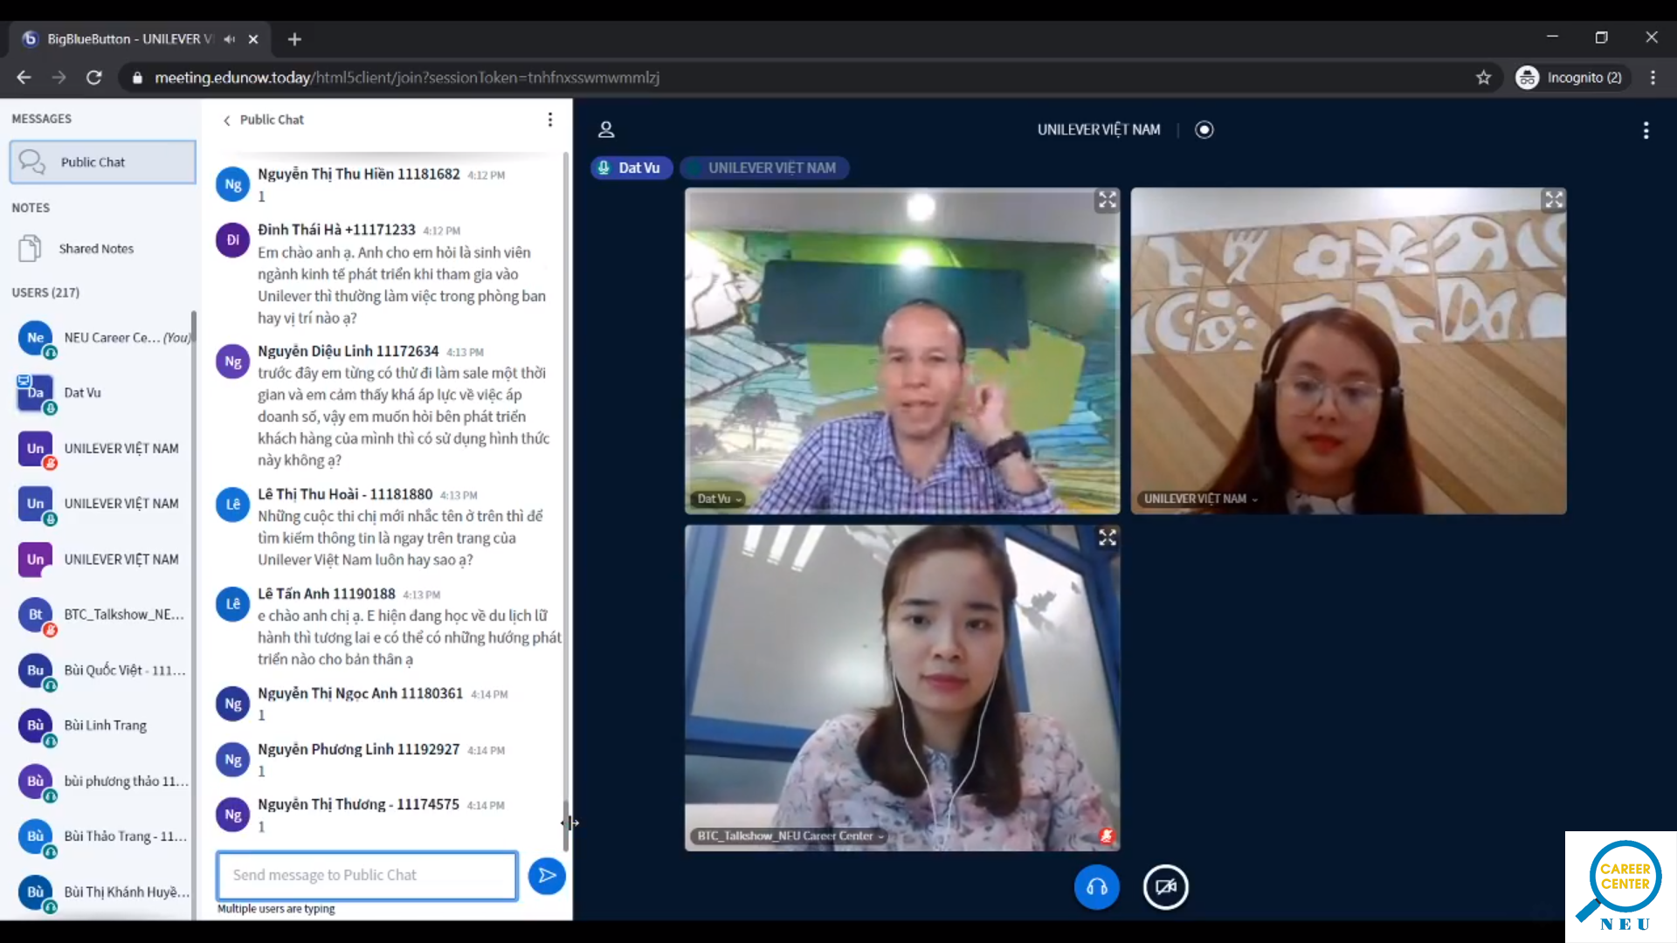Open meeting options three-dot menu
The image size is (1677, 943).
[1646, 130]
